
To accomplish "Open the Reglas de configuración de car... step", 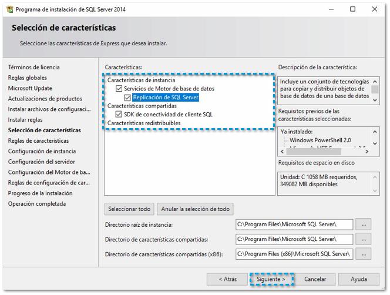I will click(x=49, y=183).
